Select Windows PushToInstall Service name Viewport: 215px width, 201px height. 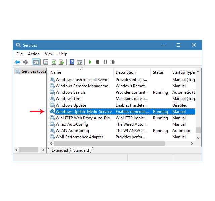83,80
